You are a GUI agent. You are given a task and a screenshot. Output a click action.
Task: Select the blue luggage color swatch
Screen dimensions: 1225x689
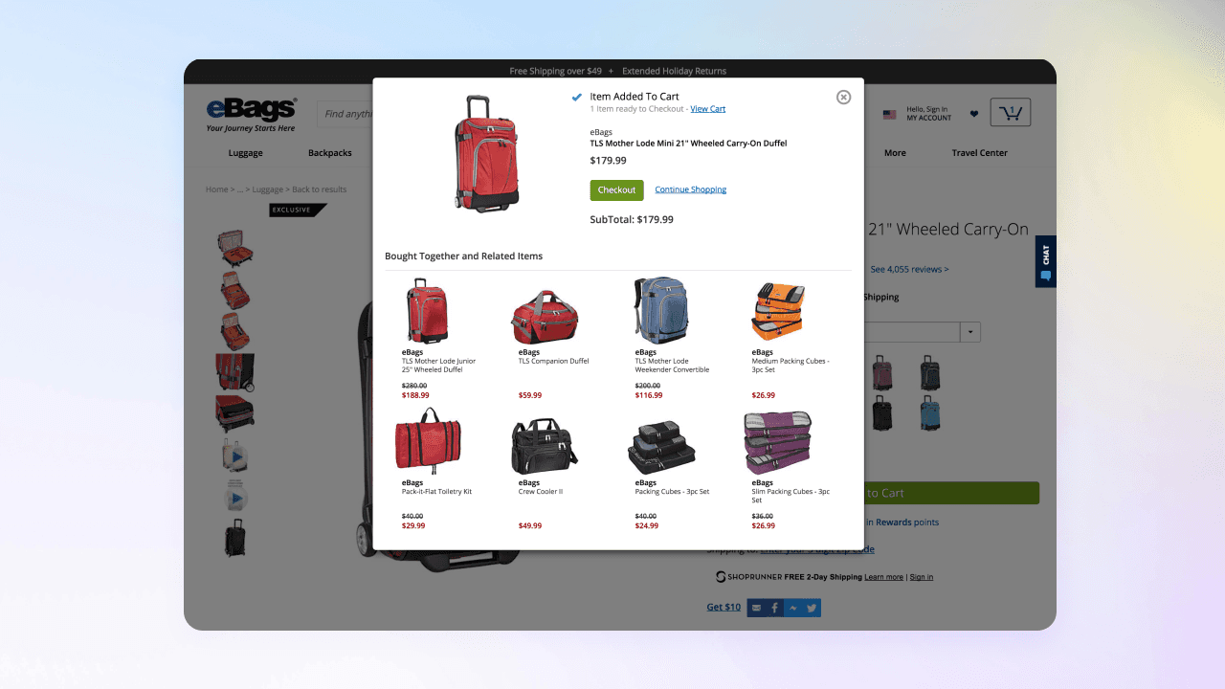point(930,414)
